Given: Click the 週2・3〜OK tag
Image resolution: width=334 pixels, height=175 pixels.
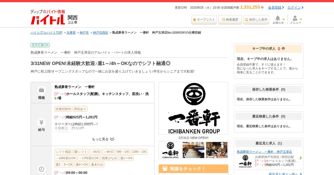Looking at the screenshot, I should click(x=64, y=164).
